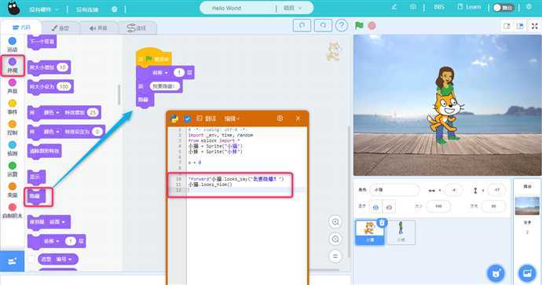Select the yellow Events category
Image resolution: width=542 pixels, height=285 pixels.
12,107
